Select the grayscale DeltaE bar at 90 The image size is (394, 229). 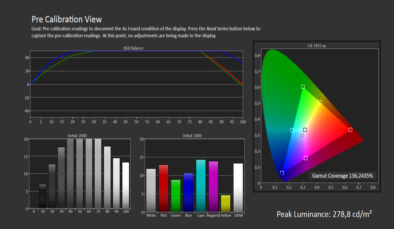pos(116,183)
